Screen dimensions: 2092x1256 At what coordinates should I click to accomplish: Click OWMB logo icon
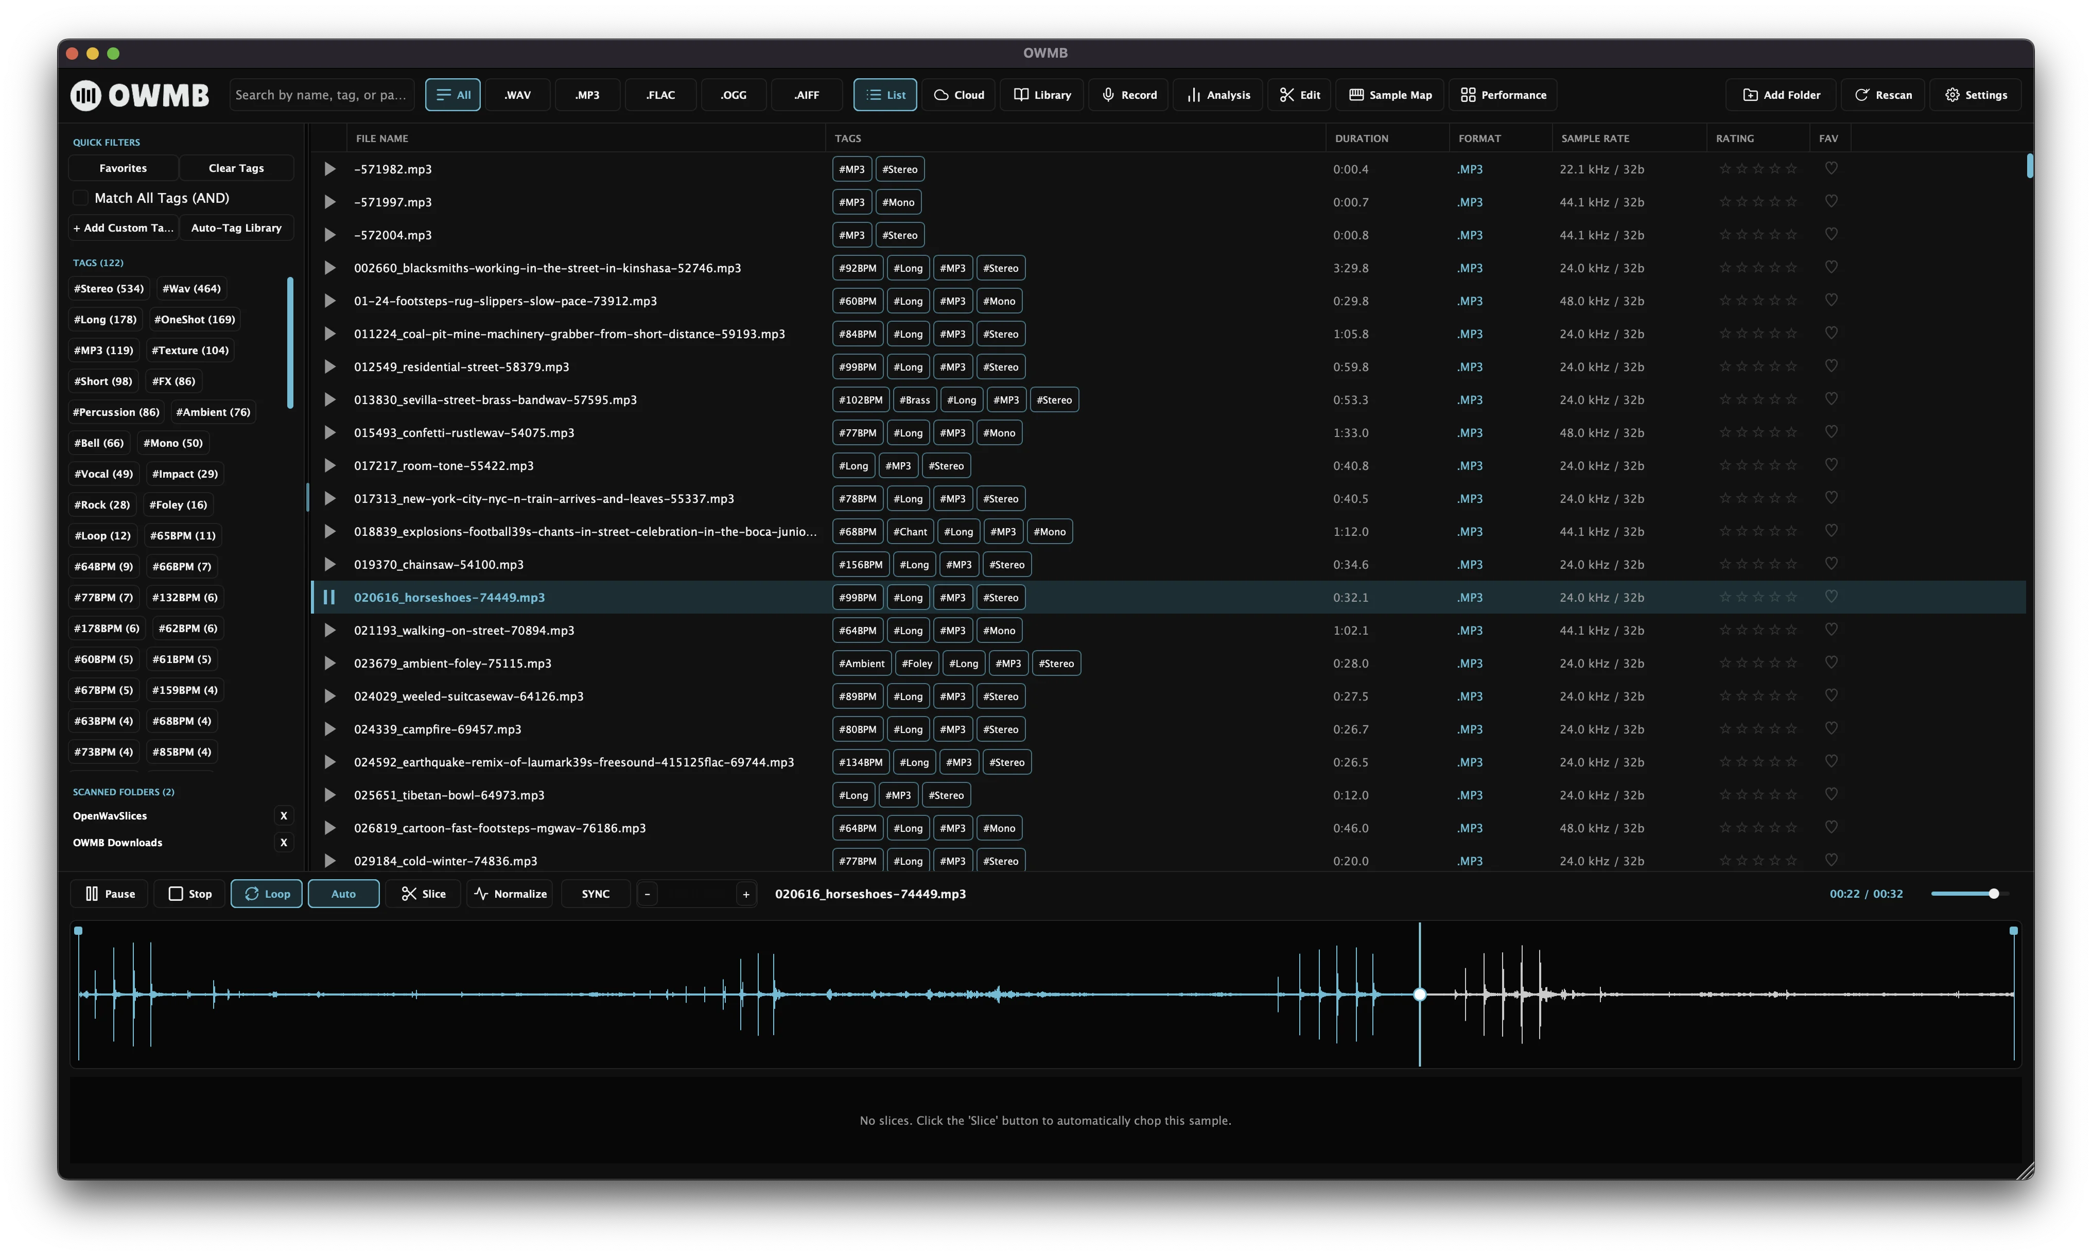[85, 95]
